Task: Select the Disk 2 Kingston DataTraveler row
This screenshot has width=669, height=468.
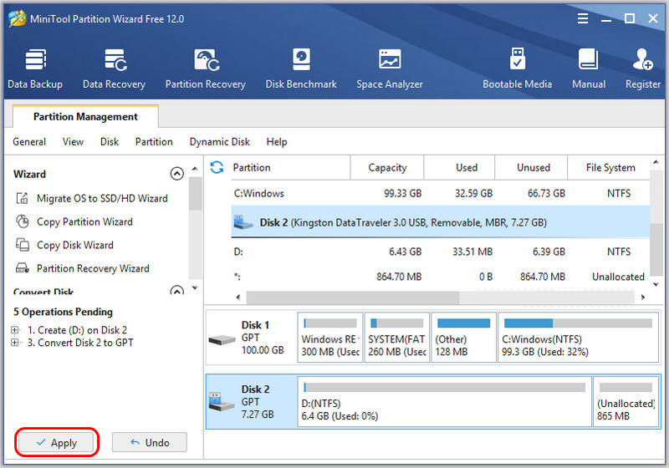Action: point(441,222)
